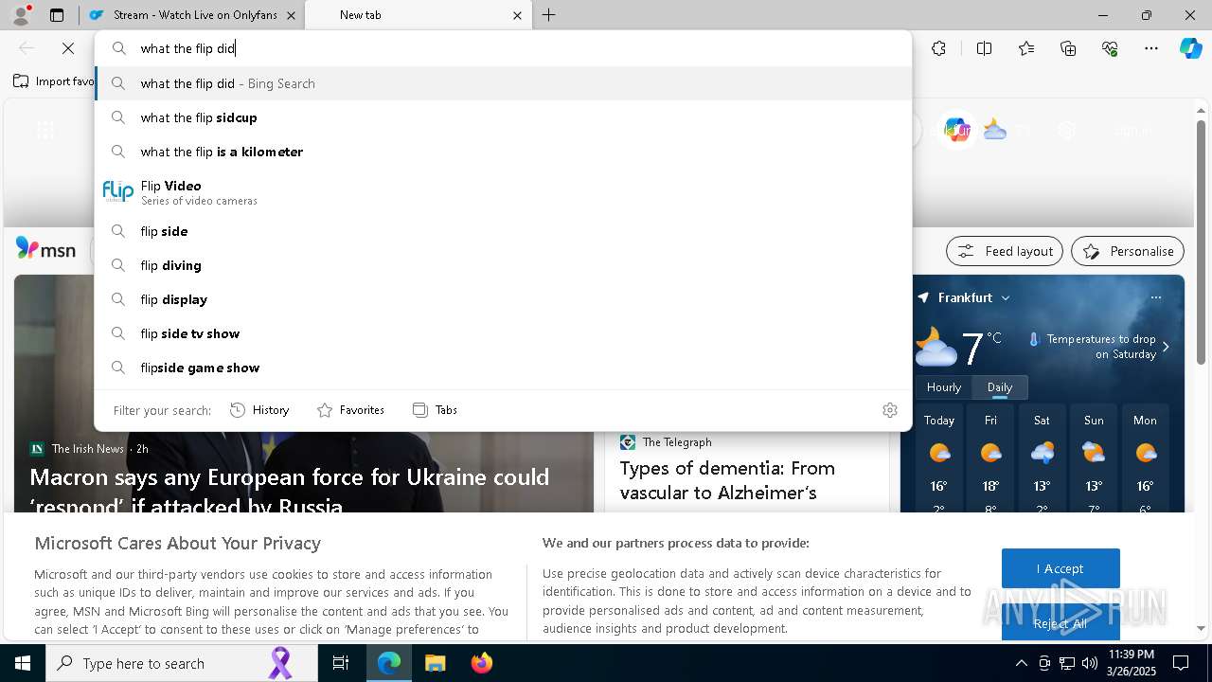Open Feed layout options

pos(1005,251)
